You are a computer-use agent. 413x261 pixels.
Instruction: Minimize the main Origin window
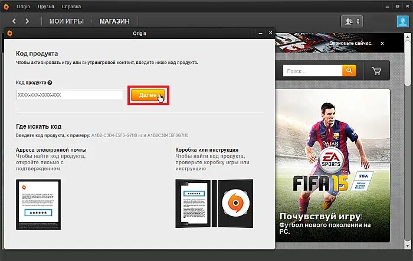click(x=387, y=6)
